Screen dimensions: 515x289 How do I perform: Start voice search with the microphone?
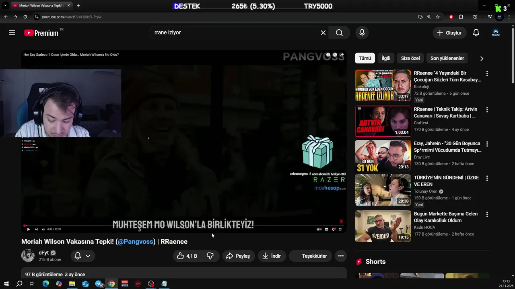pos(362,33)
